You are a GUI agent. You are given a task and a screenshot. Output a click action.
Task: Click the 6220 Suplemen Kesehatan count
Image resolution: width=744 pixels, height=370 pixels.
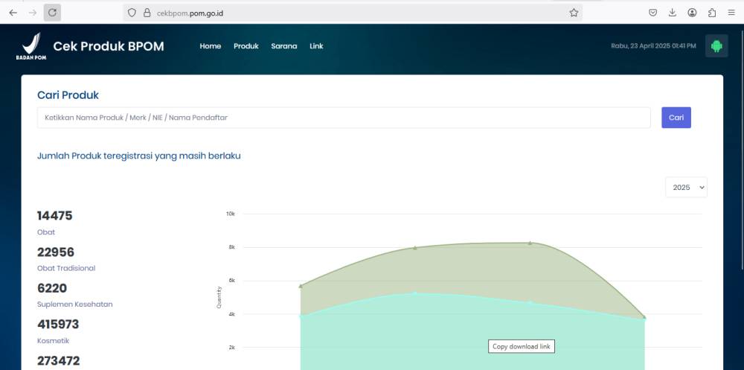tap(52, 288)
